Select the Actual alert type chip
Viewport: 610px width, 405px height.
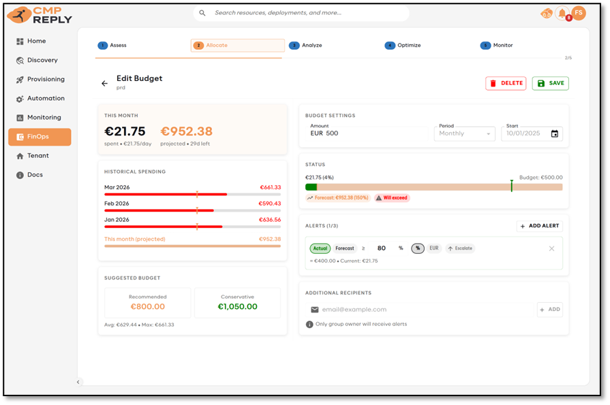[320, 248]
